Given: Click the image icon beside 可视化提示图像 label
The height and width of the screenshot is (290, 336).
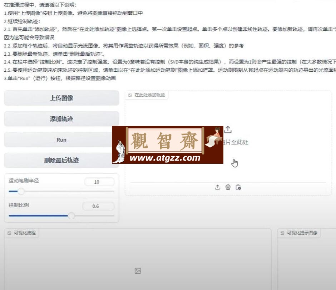Looking at the screenshot, I should 282,233.
